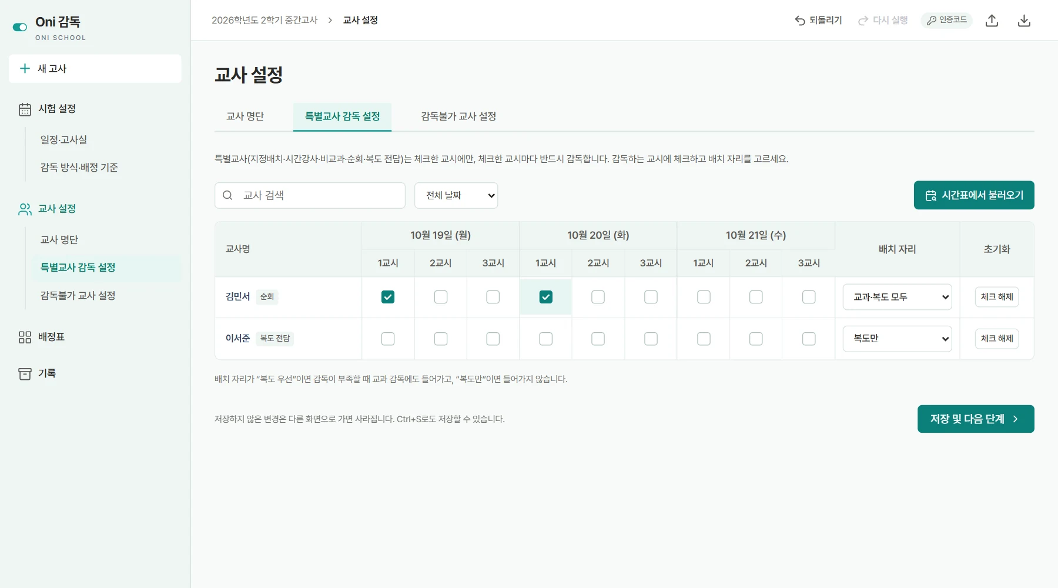Click 저장 및 다음 단계 button

point(976,419)
